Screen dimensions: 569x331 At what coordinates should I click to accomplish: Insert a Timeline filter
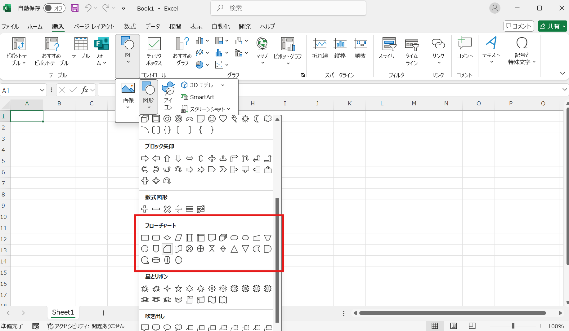click(x=412, y=51)
